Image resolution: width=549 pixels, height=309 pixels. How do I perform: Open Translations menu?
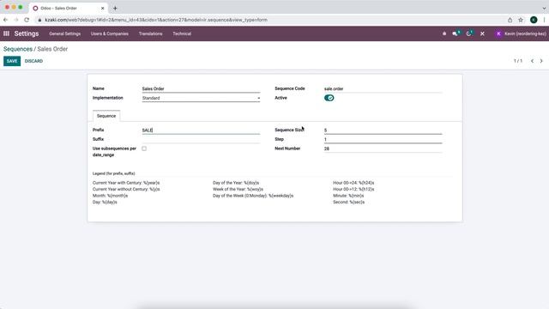click(x=151, y=33)
